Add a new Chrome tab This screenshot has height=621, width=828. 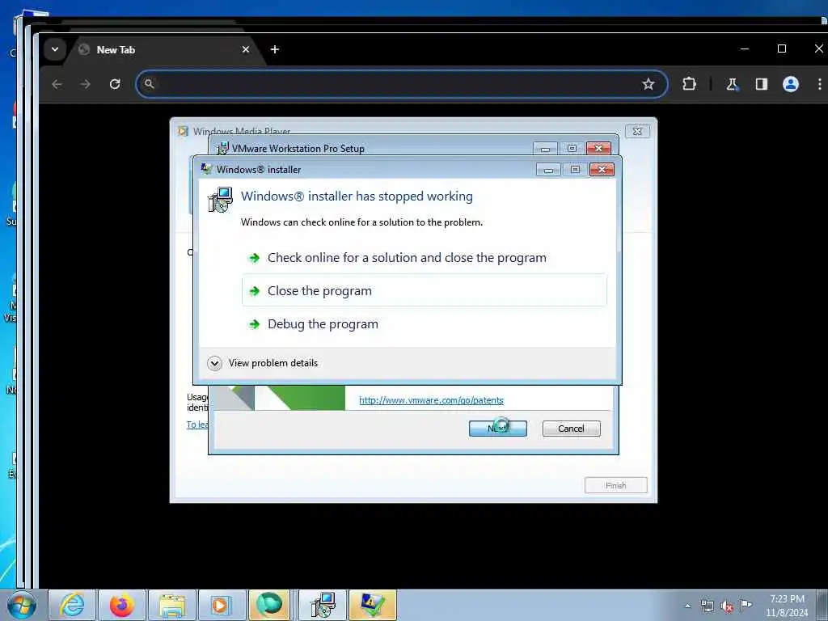coord(275,49)
